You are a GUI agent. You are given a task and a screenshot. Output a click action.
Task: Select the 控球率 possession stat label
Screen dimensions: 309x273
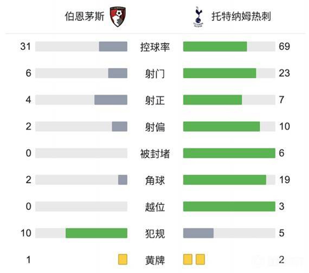pyautogui.click(x=155, y=47)
